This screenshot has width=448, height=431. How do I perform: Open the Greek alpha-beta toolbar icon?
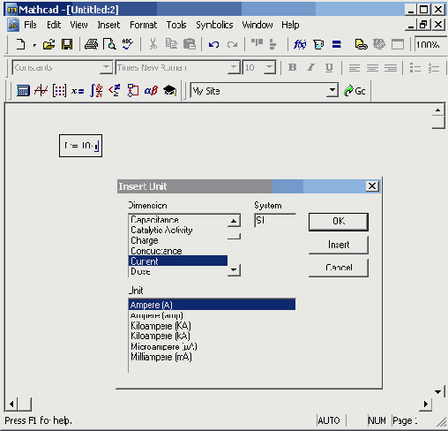click(x=151, y=91)
